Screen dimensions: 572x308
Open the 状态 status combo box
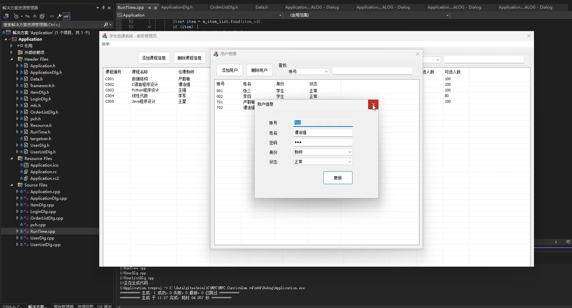coord(323,162)
